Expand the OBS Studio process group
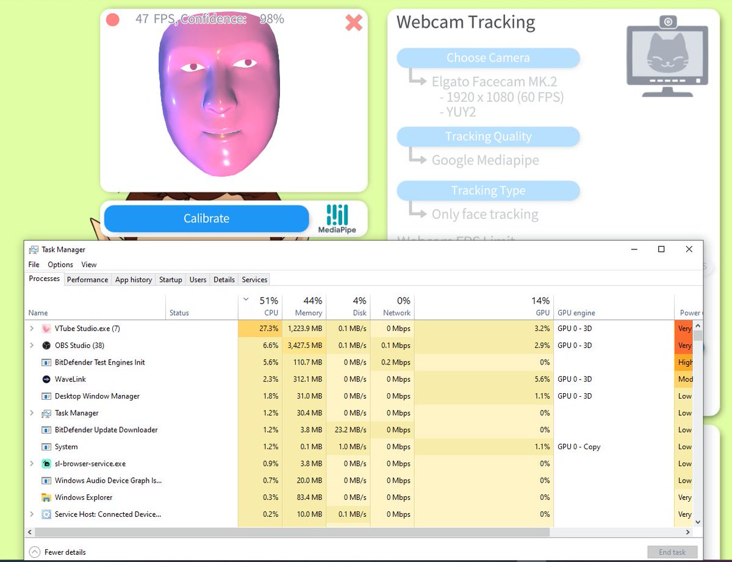Viewport: 732px width, 562px height. [x=32, y=345]
